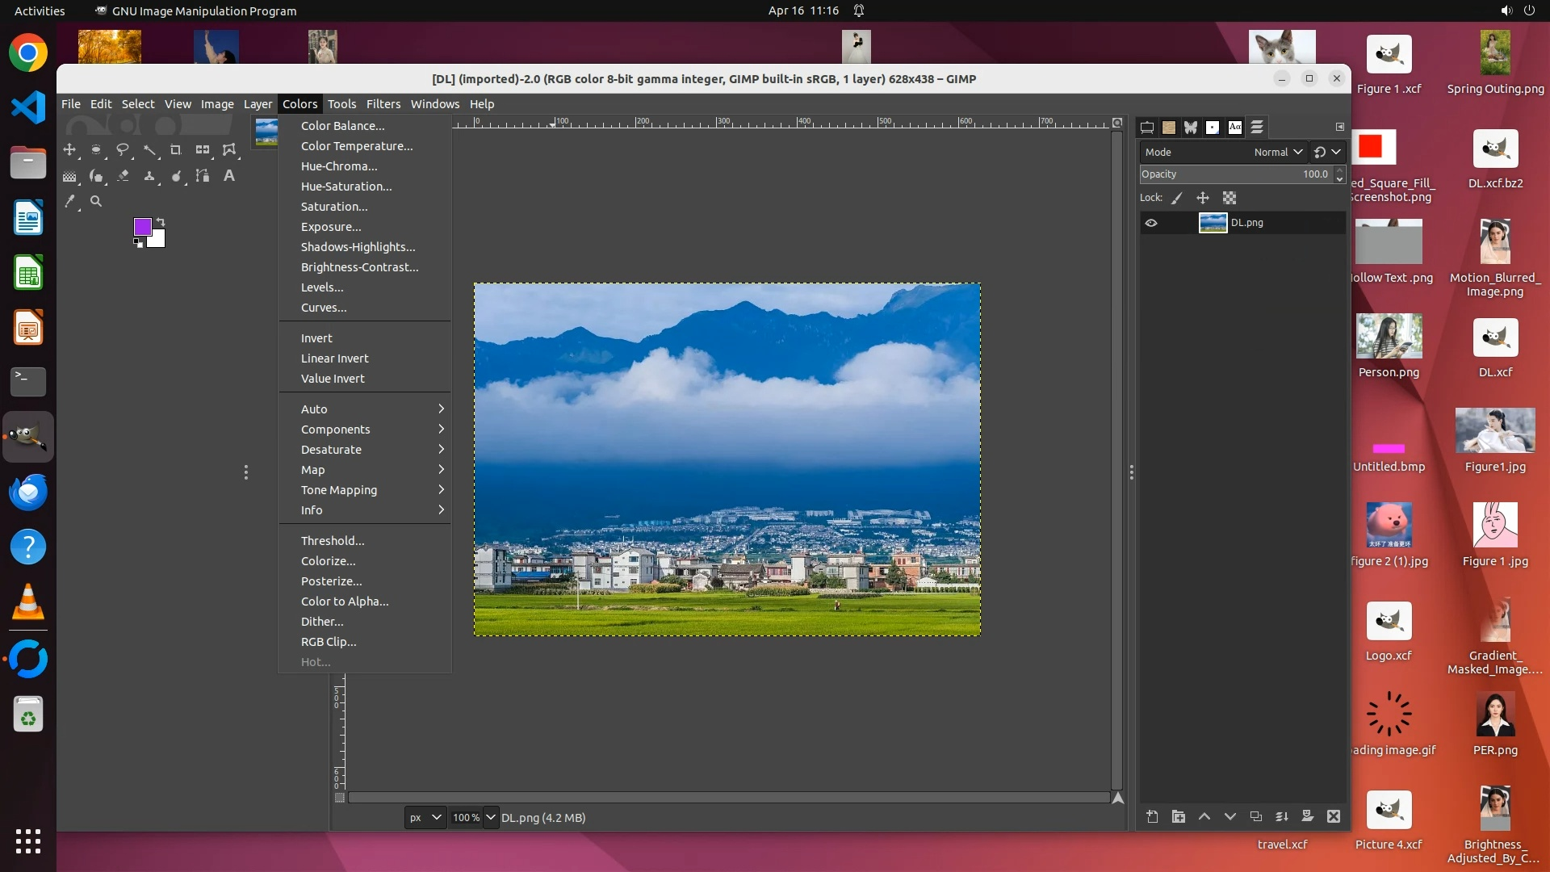Open the layer Mode dropdown
The image size is (1550, 872).
[x=1278, y=152]
